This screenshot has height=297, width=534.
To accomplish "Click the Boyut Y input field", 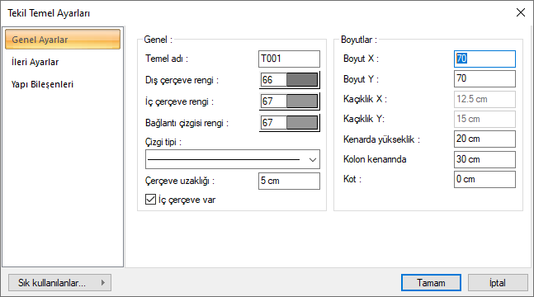I will coord(484,78).
